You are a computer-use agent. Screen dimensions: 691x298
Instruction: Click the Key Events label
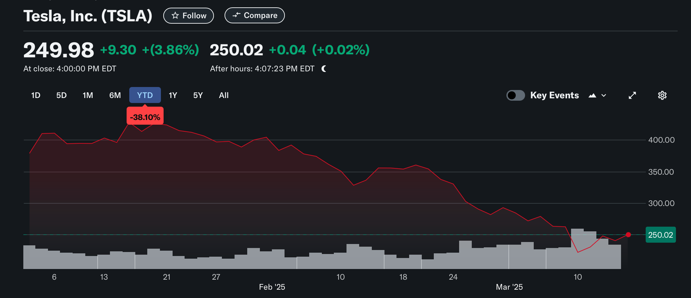pos(555,95)
